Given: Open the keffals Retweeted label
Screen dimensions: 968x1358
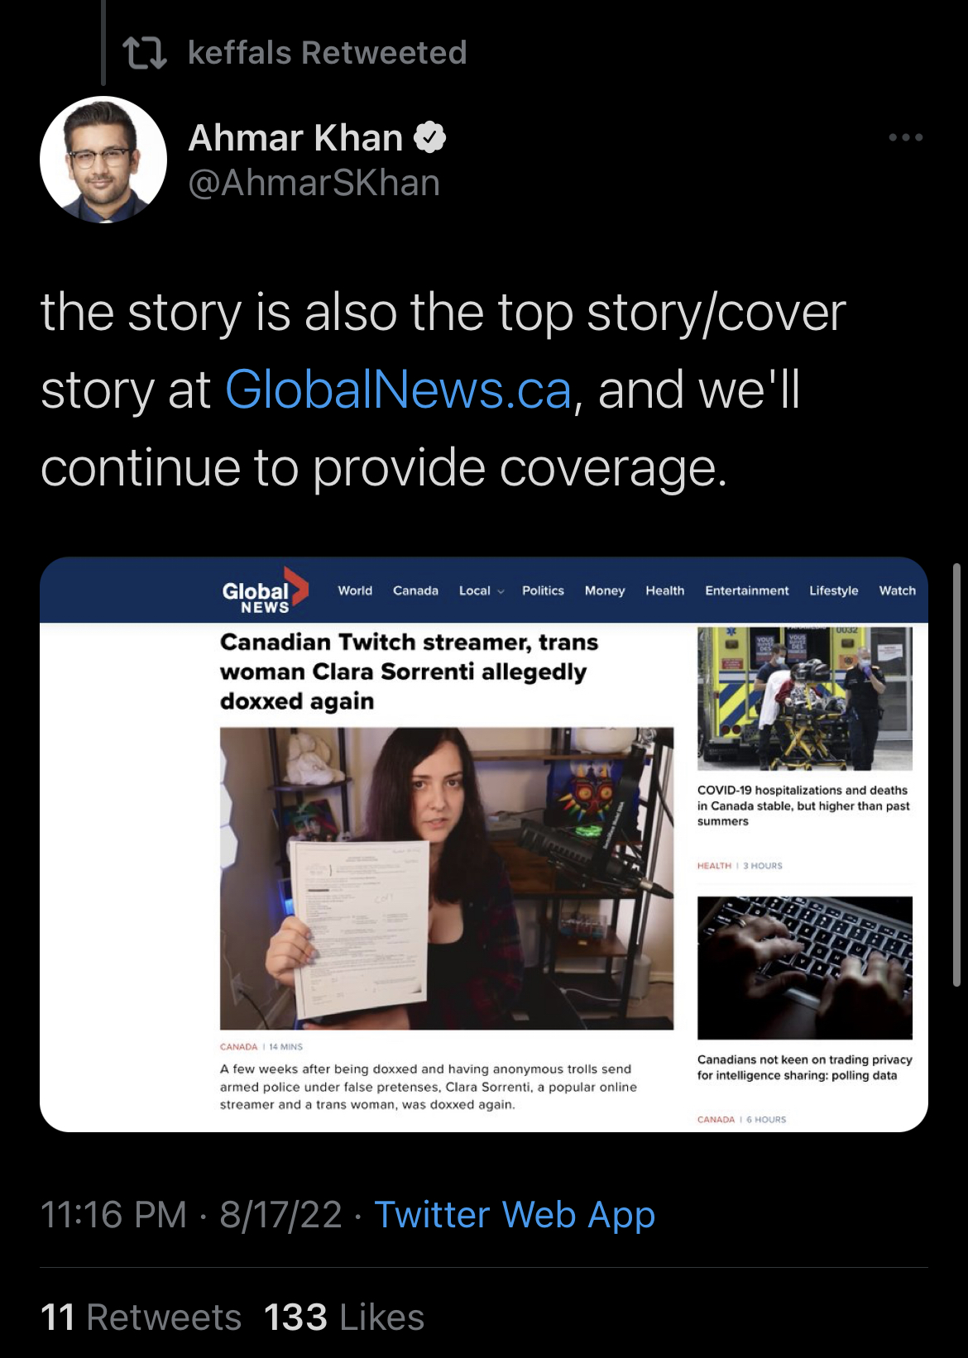Looking at the screenshot, I should [x=328, y=53].
